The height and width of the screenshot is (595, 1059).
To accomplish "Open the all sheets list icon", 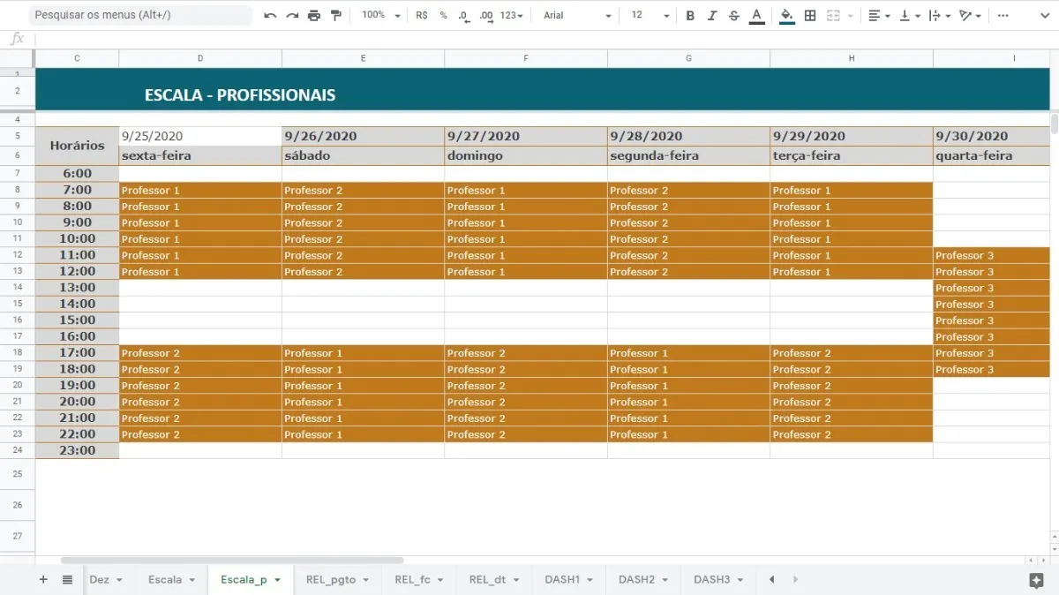I will (x=67, y=580).
